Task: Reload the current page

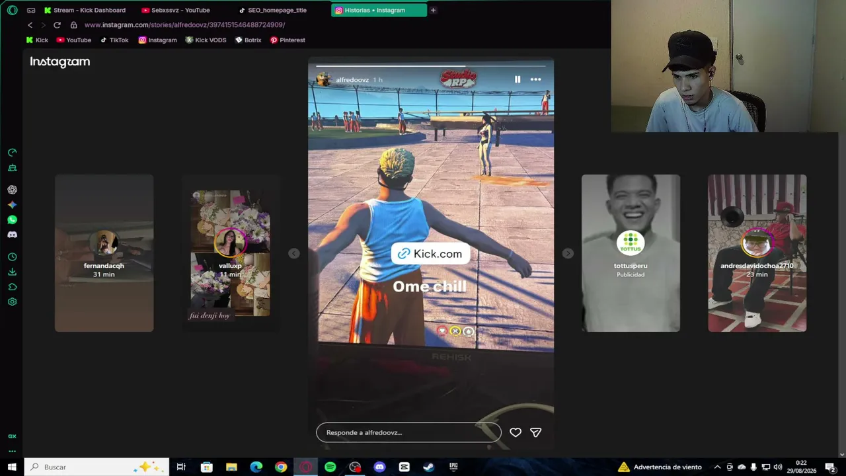Action: click(57, 25)
